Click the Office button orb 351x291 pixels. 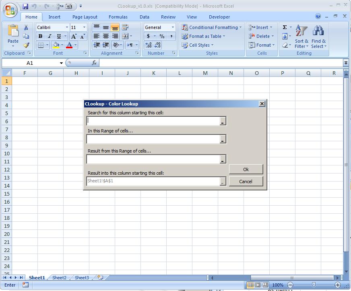10,10
